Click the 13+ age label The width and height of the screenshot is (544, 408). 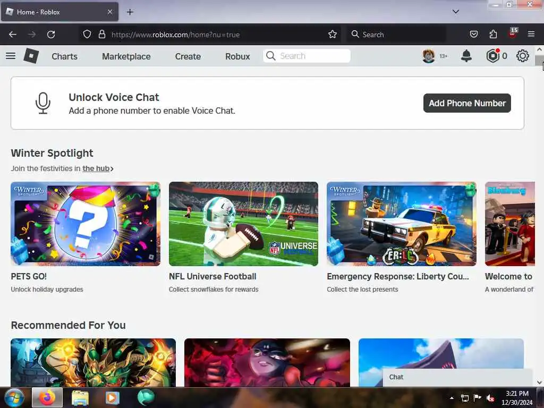(444, 56)
